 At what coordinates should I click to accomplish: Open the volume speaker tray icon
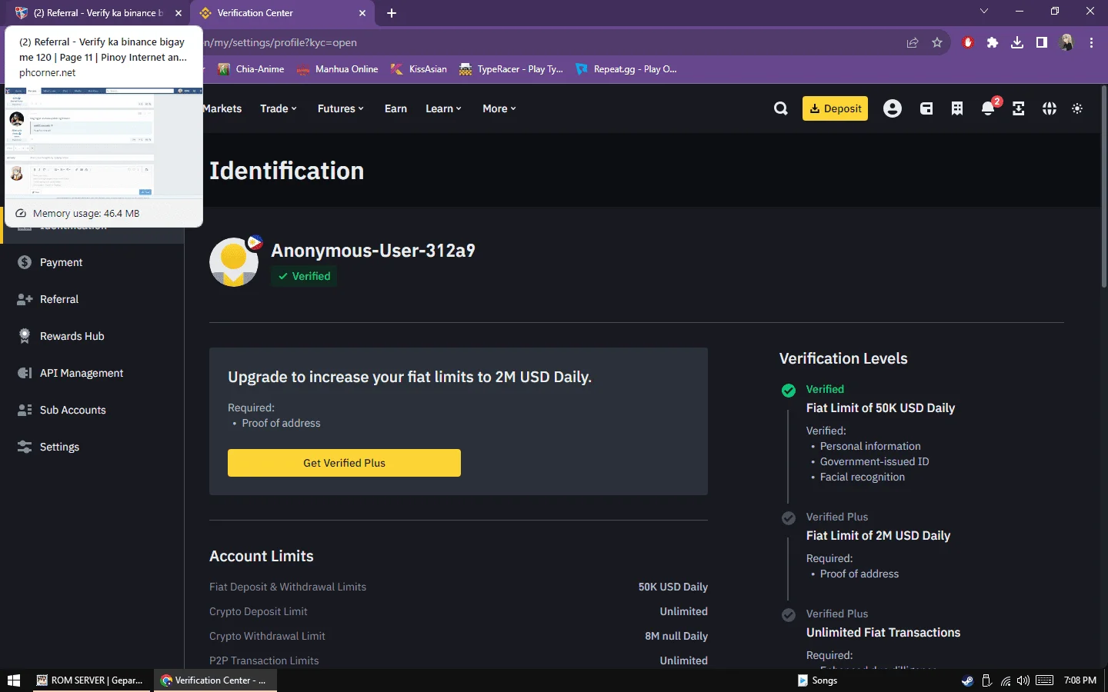click(1023, 680)
